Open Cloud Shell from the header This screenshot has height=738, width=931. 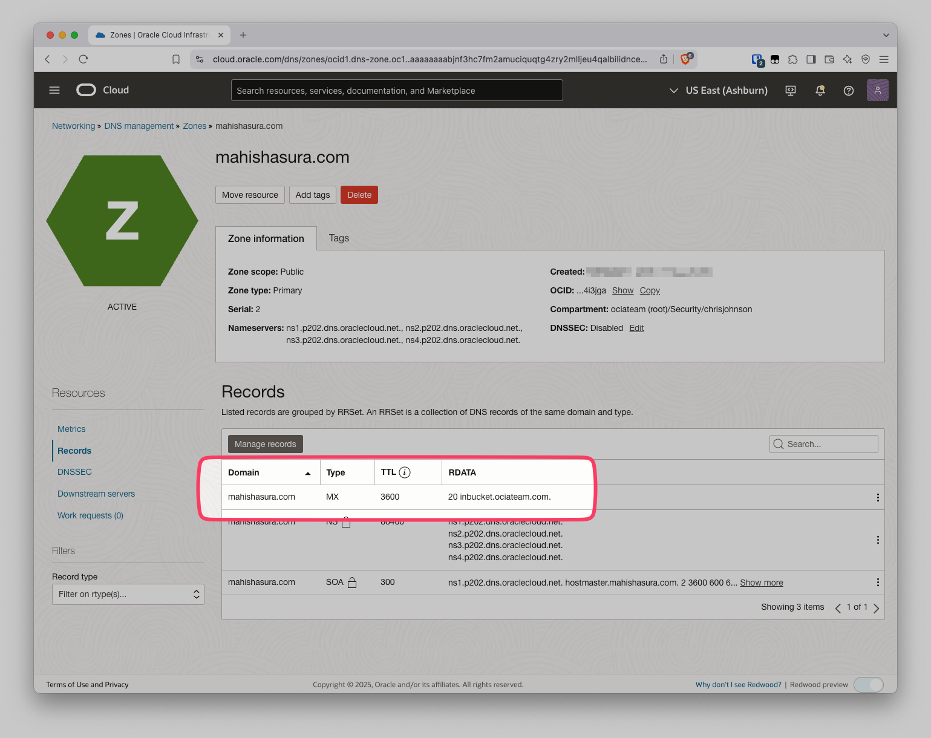click(790, 90)
